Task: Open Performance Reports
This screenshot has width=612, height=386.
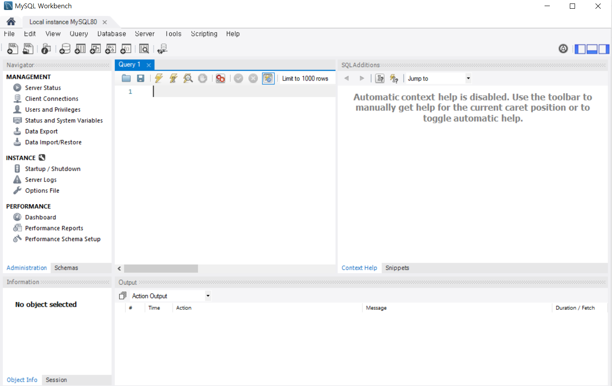Action: pos(54,228)
